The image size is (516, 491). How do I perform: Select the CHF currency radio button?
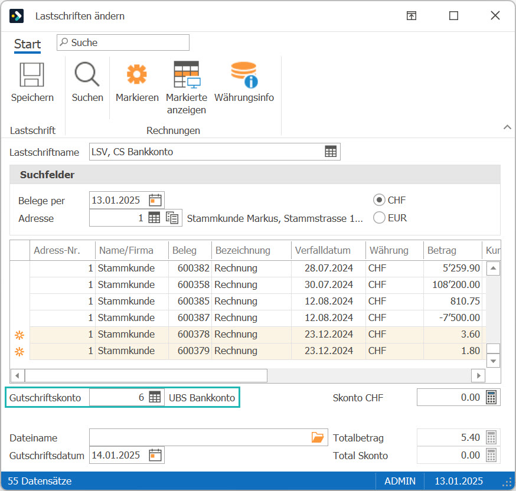tap(379, 200)
